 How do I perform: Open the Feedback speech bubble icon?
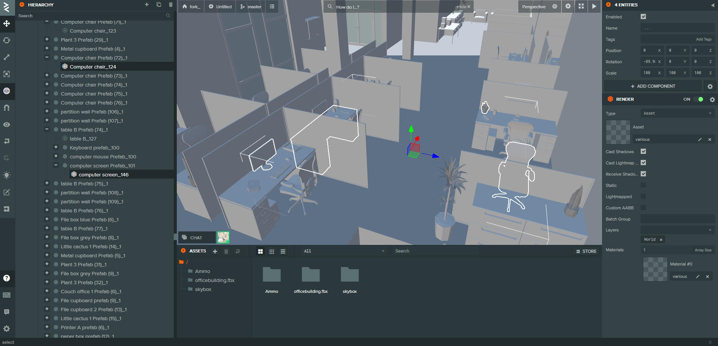point(7,312)
